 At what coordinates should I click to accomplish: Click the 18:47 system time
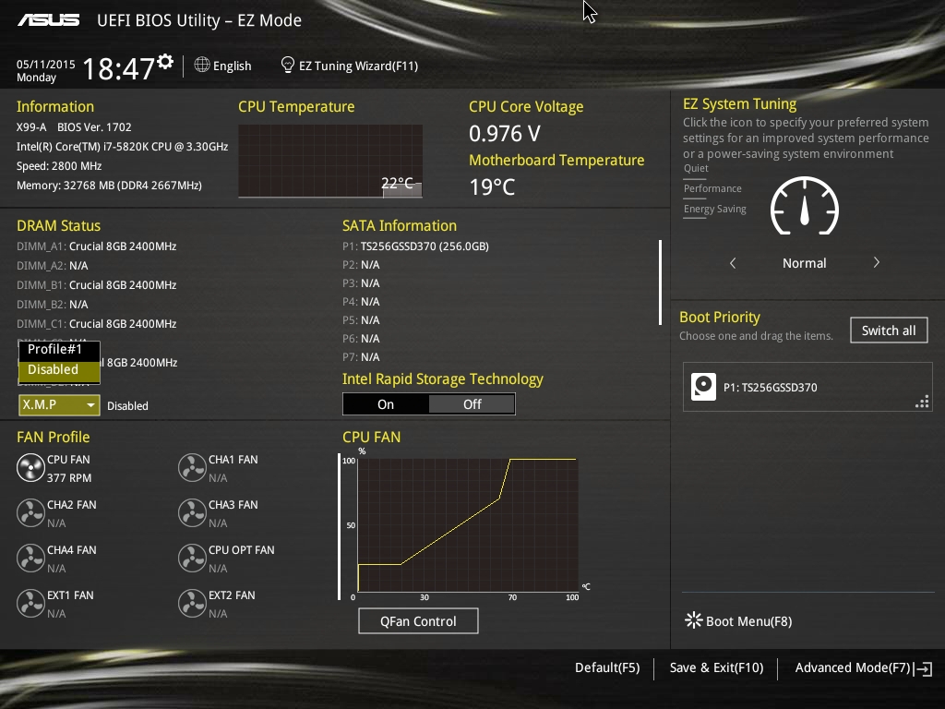[x=119, y=68]
